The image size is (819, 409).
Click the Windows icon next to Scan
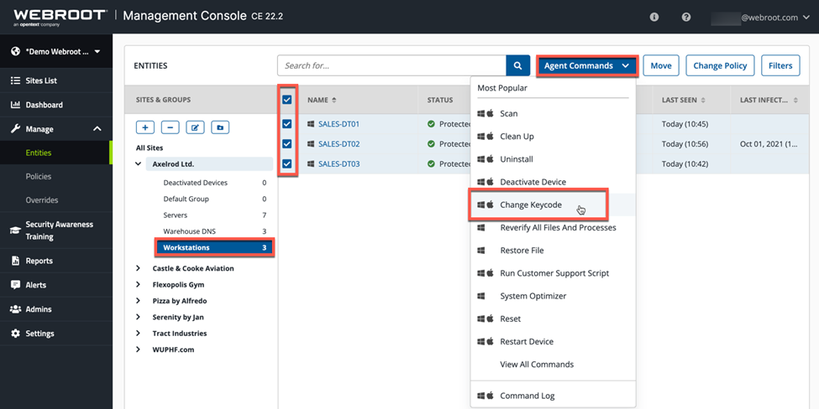481,114
